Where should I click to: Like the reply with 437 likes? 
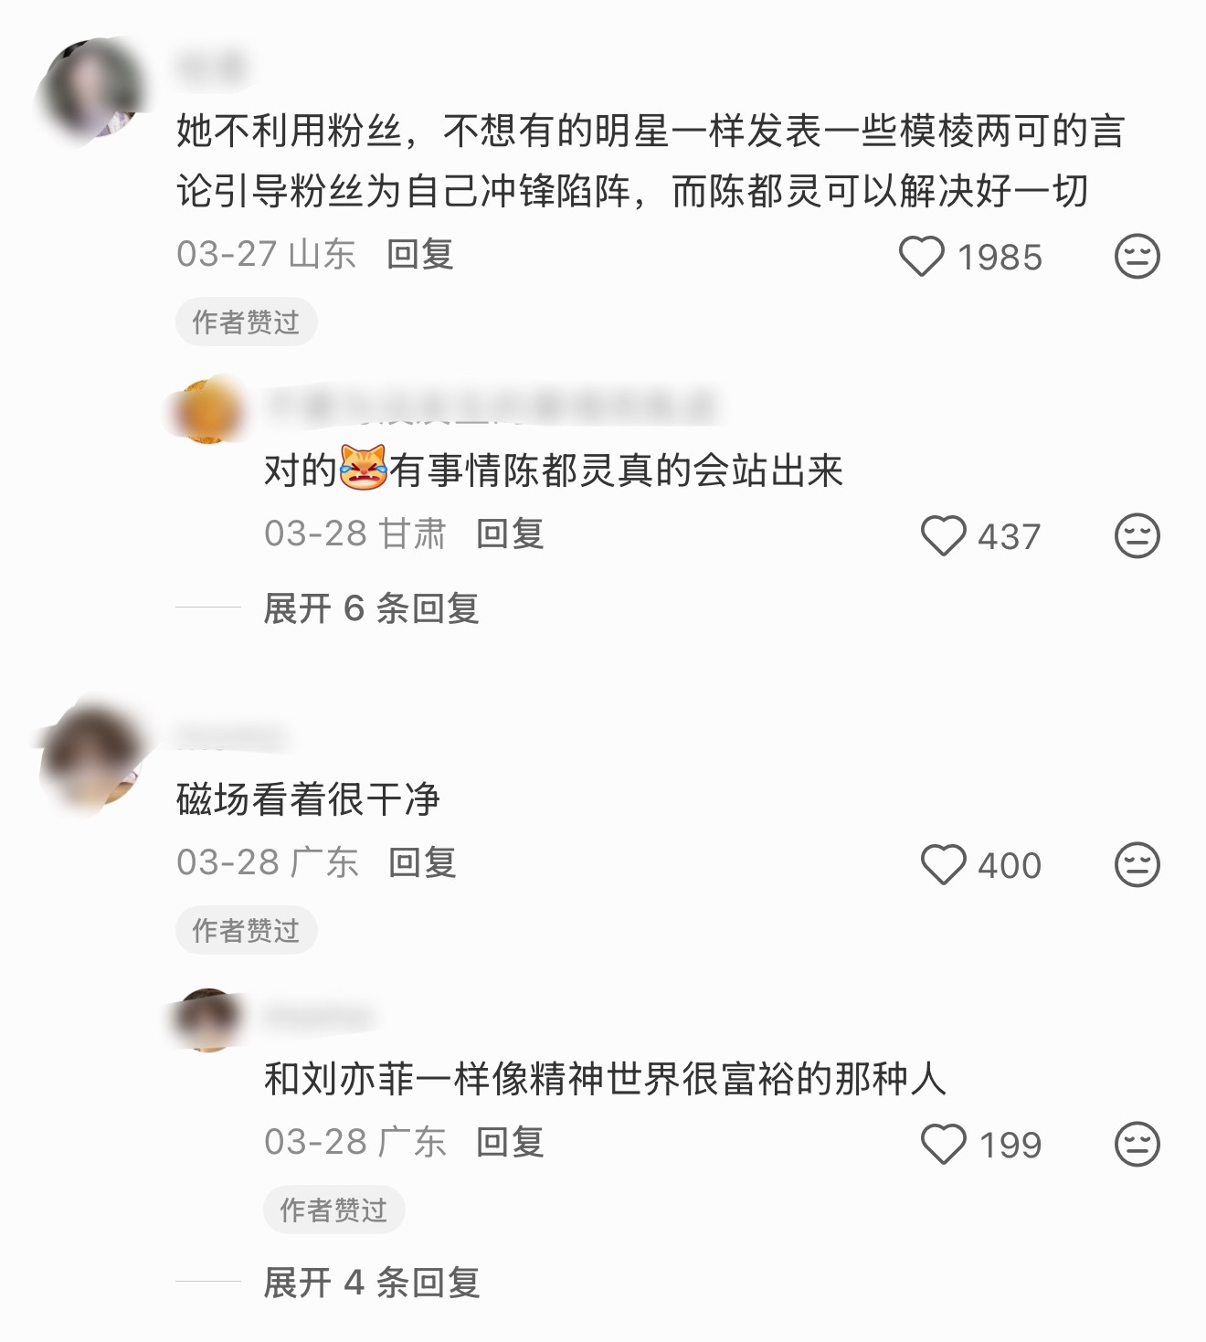point(943,535)
